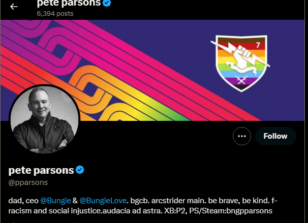Open the @Bungie mention link
Viewport: 308px width, 223px height.
tap(55, 201)
